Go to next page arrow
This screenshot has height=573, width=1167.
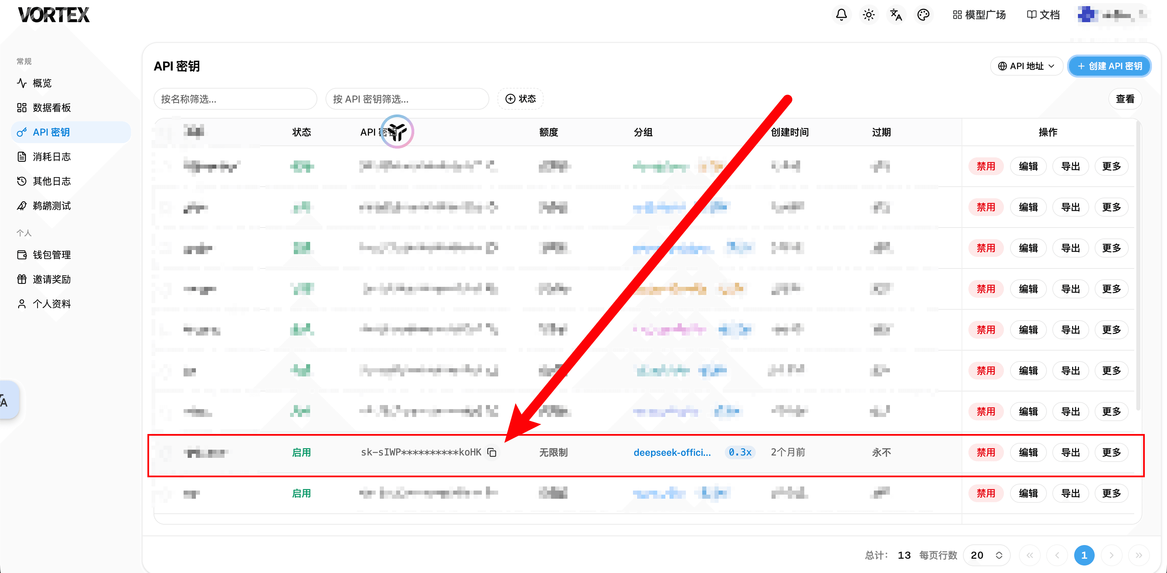1111,555
